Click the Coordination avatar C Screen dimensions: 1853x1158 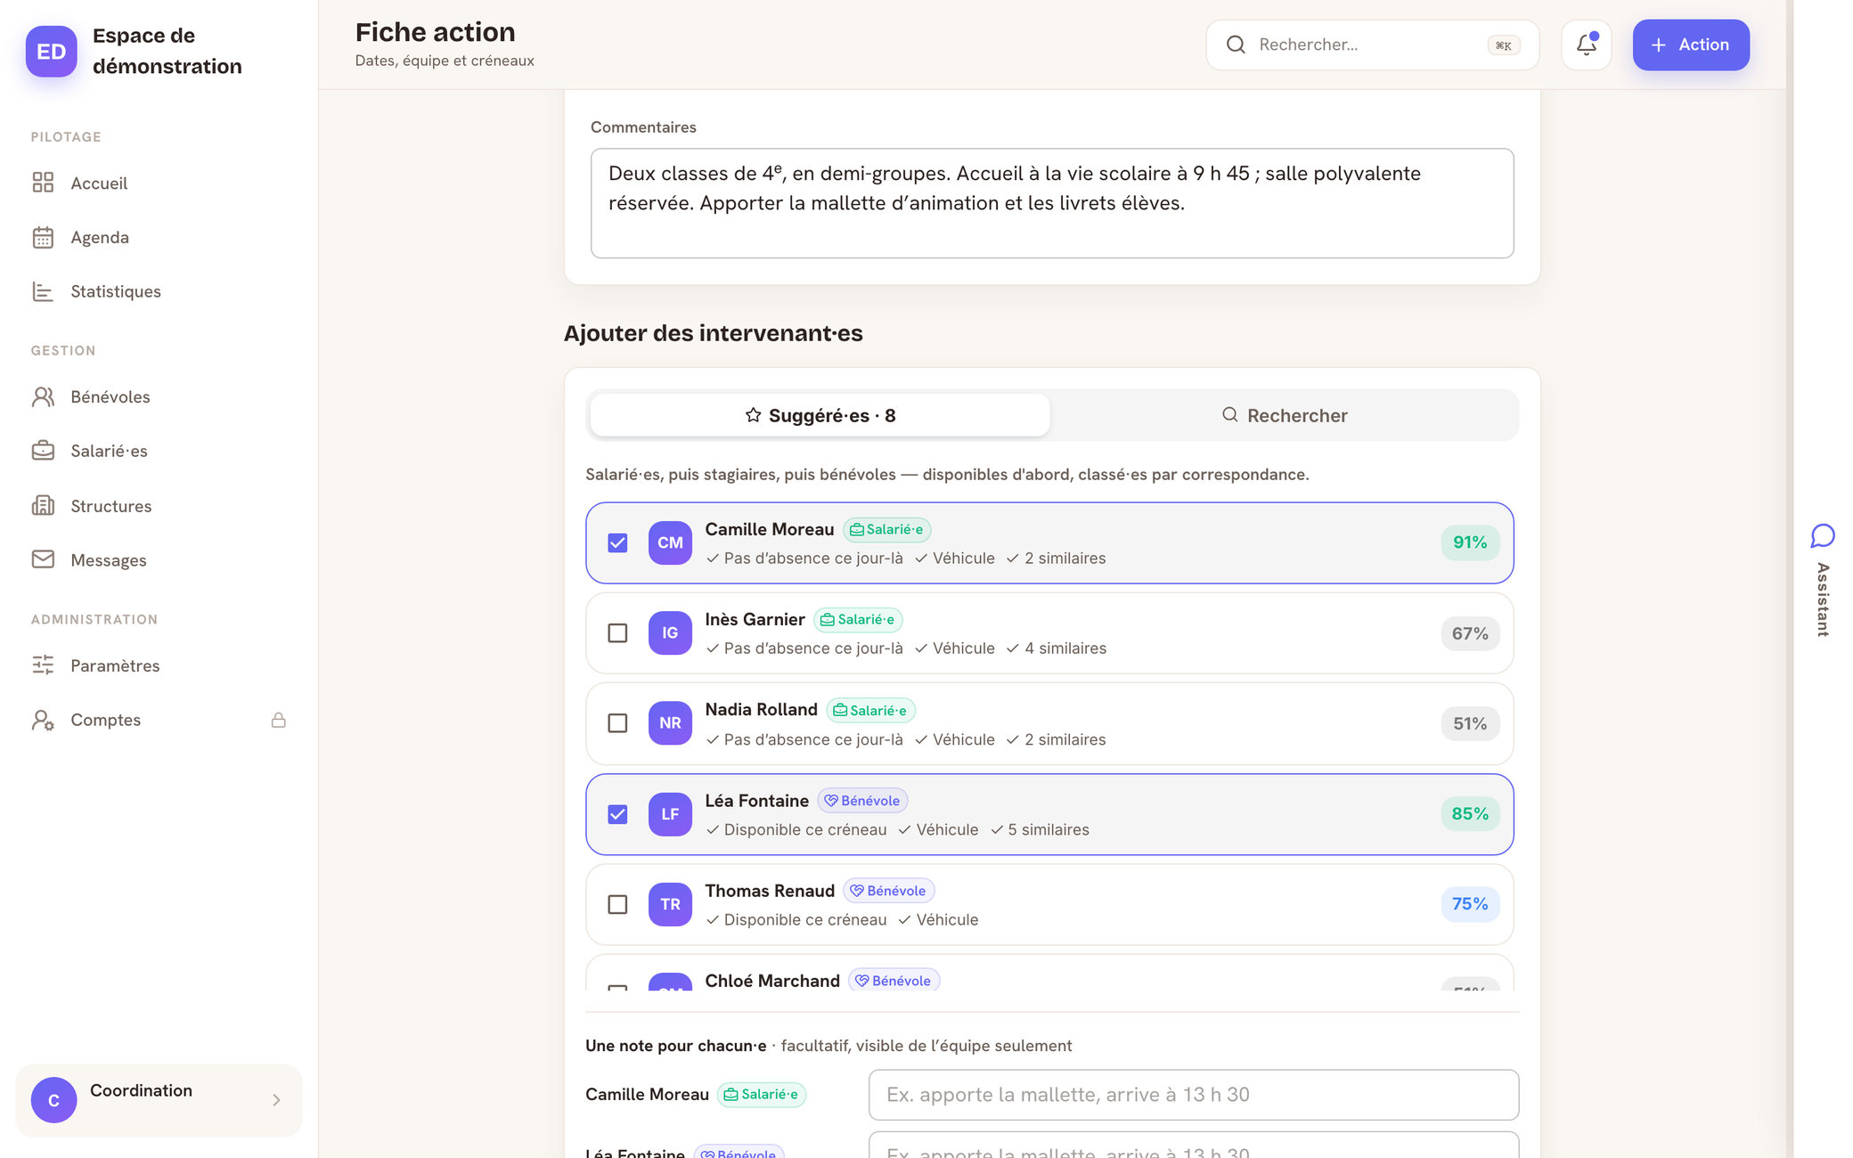pyautogui.click(x=53, y=1100)
